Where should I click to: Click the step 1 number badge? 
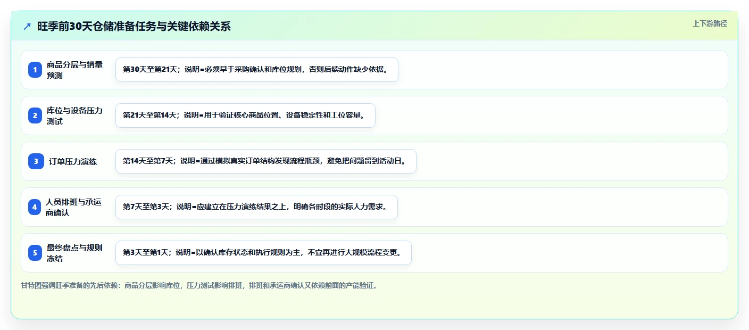coord(35,70)
